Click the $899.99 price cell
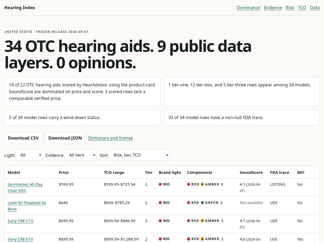Image resolution: width=324 pixels, height=243 pixels. coord(66,239)
